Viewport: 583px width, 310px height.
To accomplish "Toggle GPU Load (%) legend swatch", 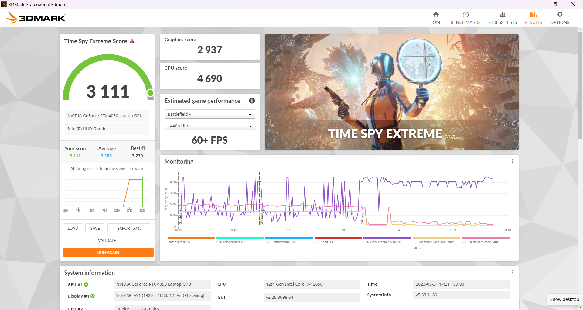I will [338, 238].
